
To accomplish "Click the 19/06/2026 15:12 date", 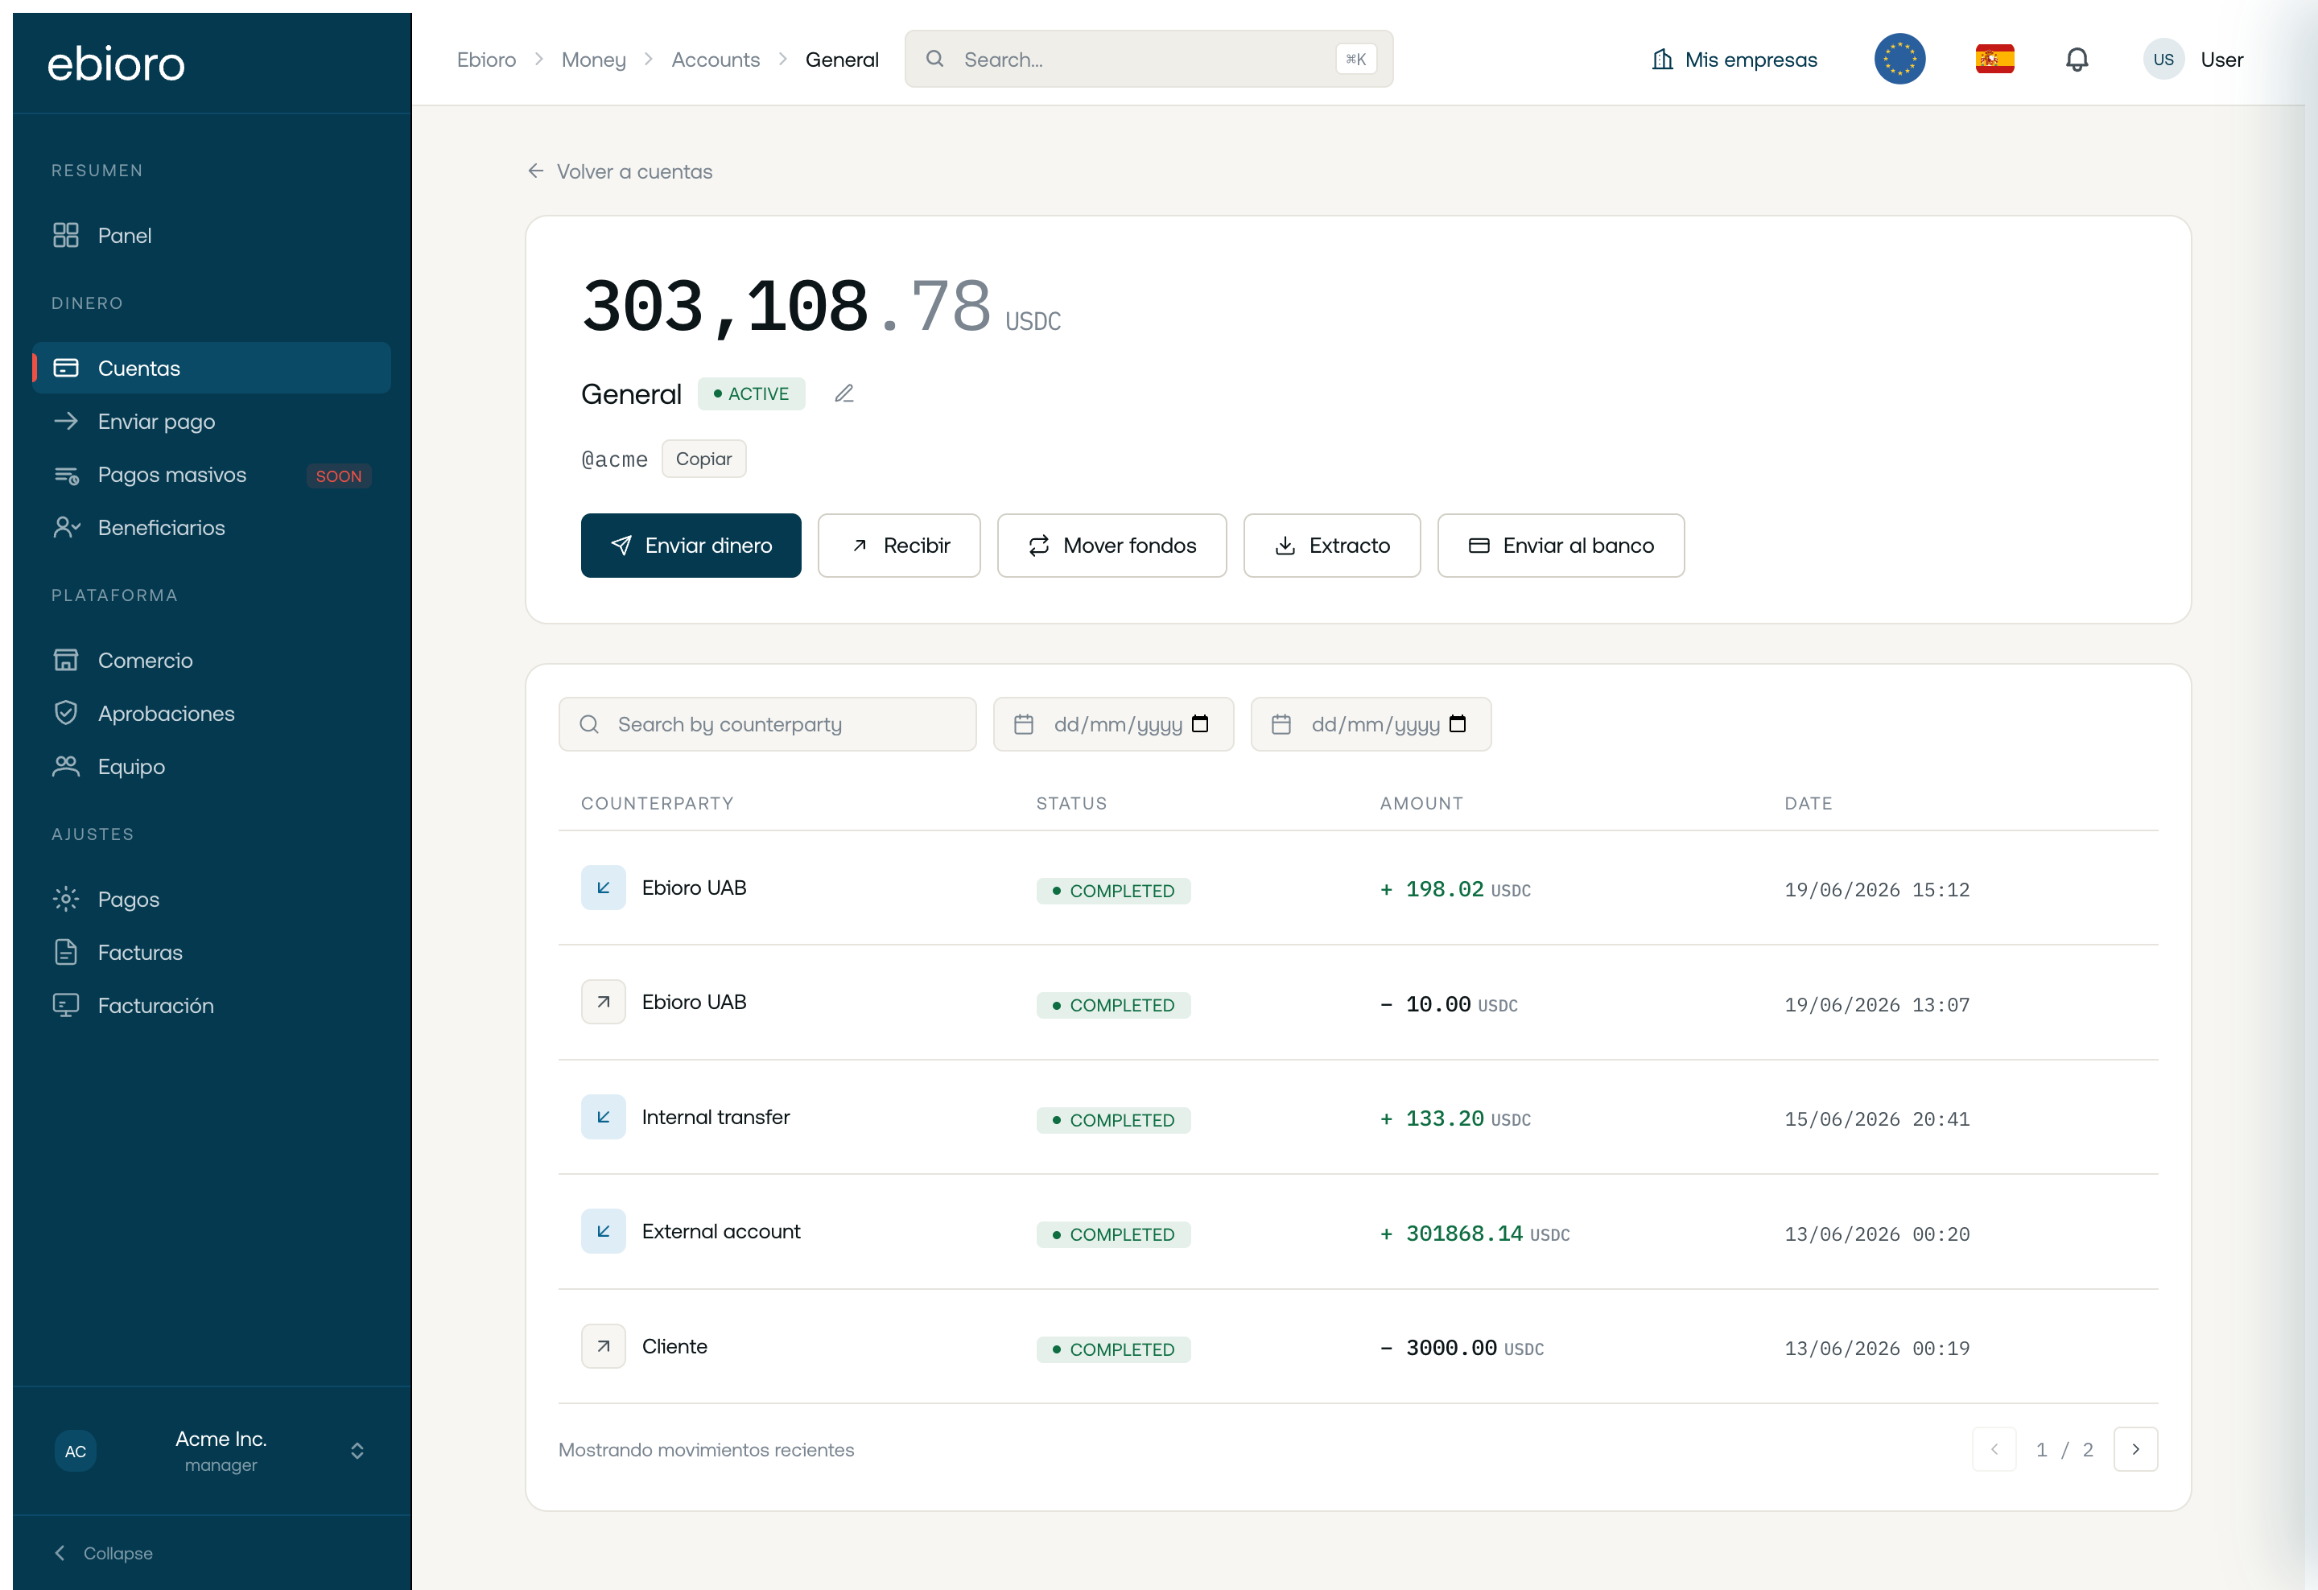I will (x=1876, y=890).
